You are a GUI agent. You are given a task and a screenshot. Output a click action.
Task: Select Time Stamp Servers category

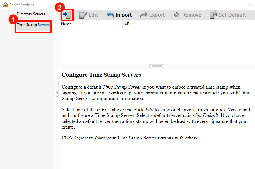[33, 25]
